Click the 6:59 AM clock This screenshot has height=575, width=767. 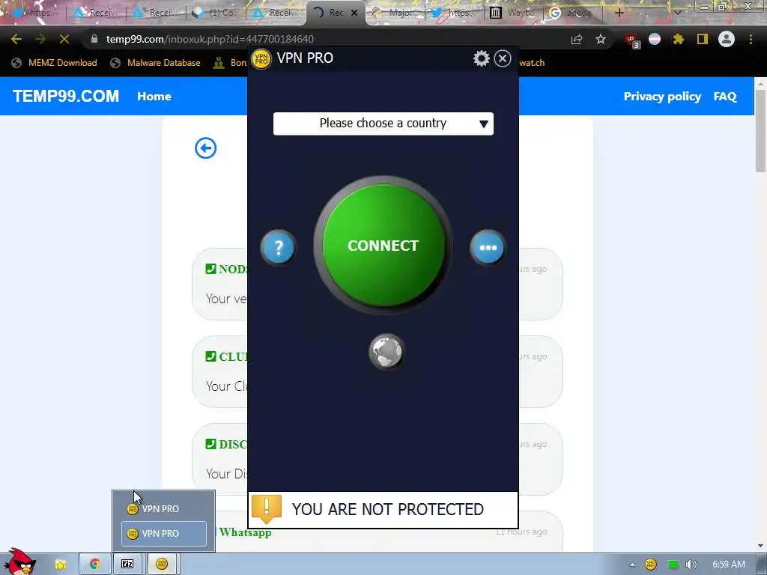pos(728,565)
